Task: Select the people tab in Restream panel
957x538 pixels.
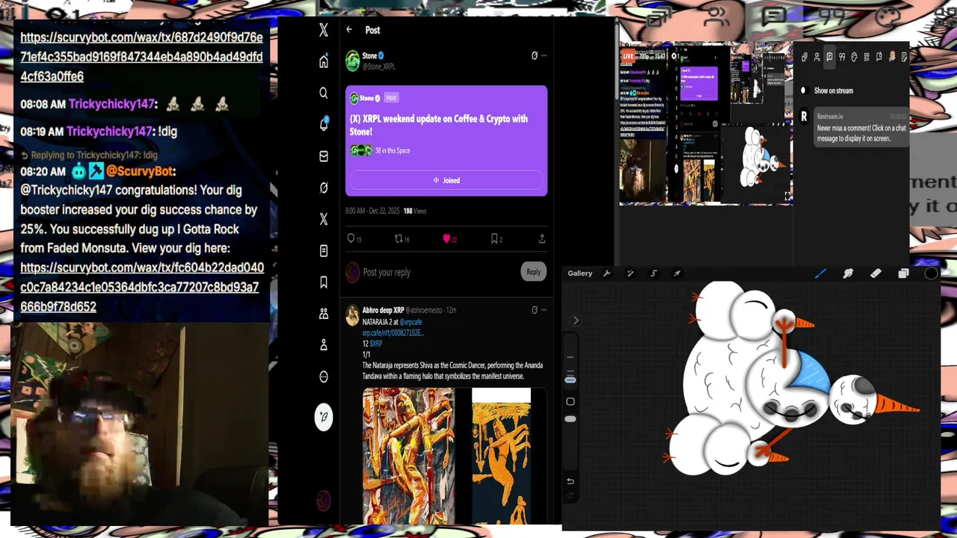Action: click(x=817, y=57)
